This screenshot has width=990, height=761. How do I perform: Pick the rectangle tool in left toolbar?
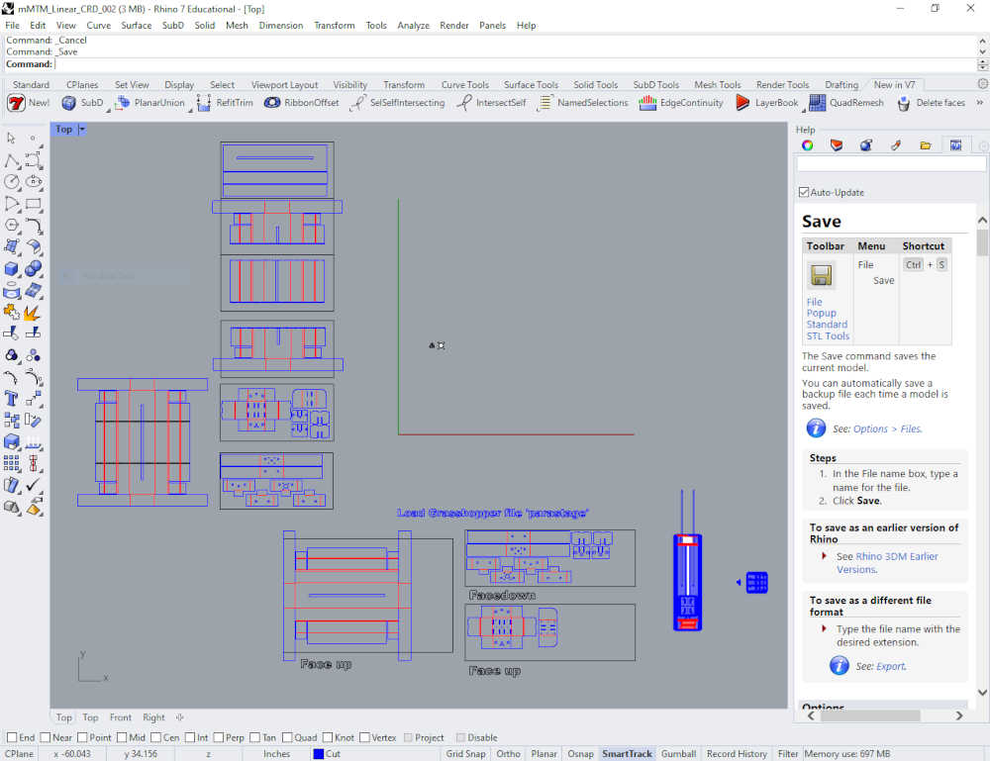(x=34, y=203)
